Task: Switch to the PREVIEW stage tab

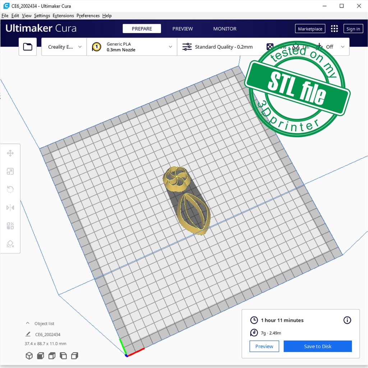Action: (183, 29)
